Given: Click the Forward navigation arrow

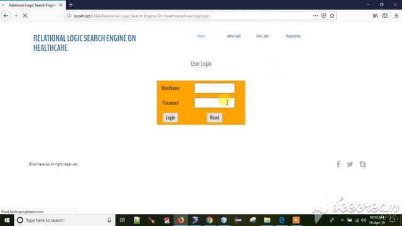Looking at the screenshot, I should [x=16, y=16].
